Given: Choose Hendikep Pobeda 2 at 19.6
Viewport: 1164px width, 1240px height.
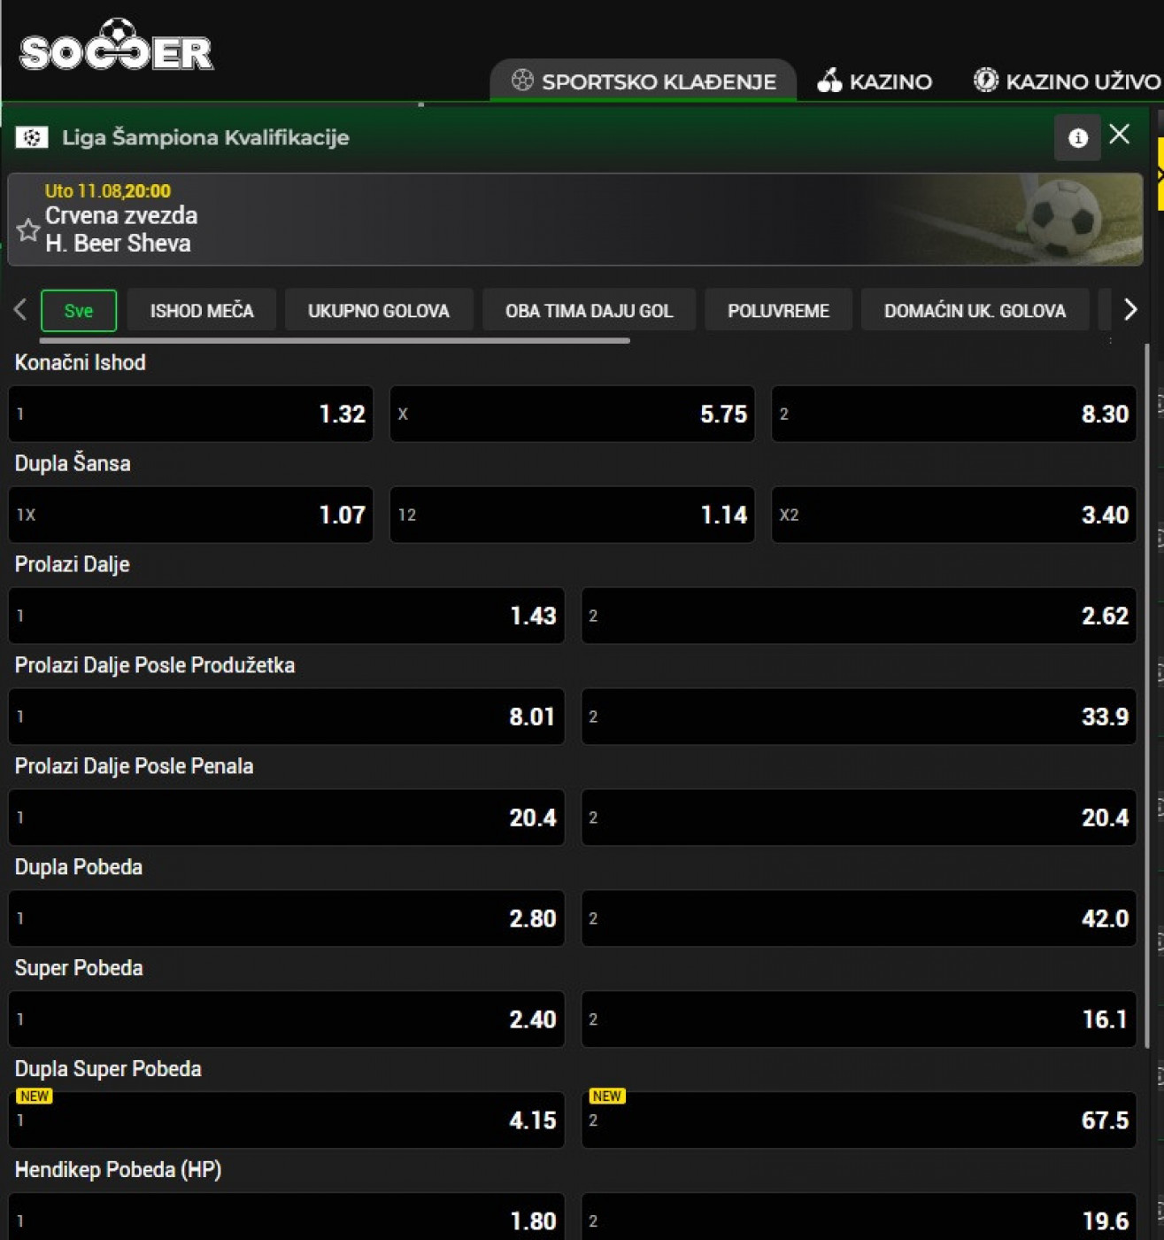Looking at the screenshot, I should (859, 1217).
